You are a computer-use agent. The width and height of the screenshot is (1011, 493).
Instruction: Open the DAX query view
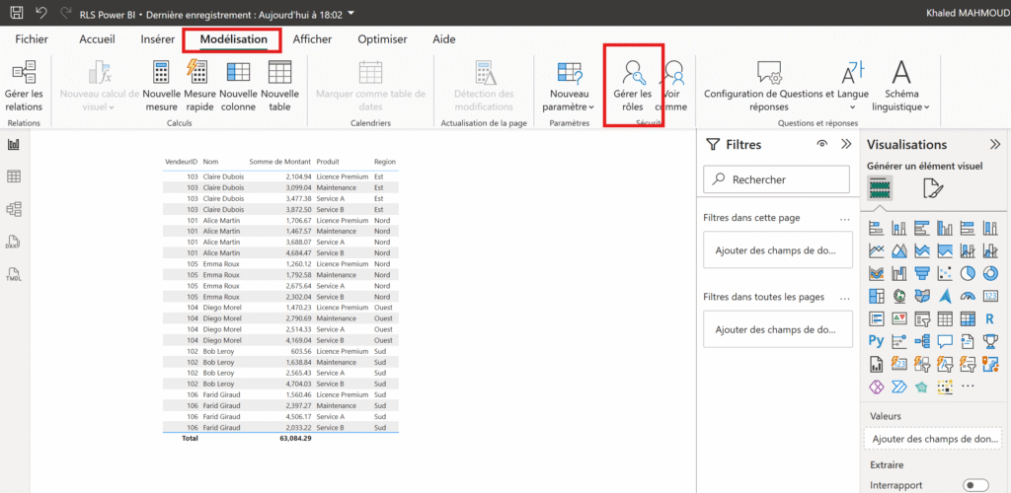pyautogui.click(x=14, y=242)
